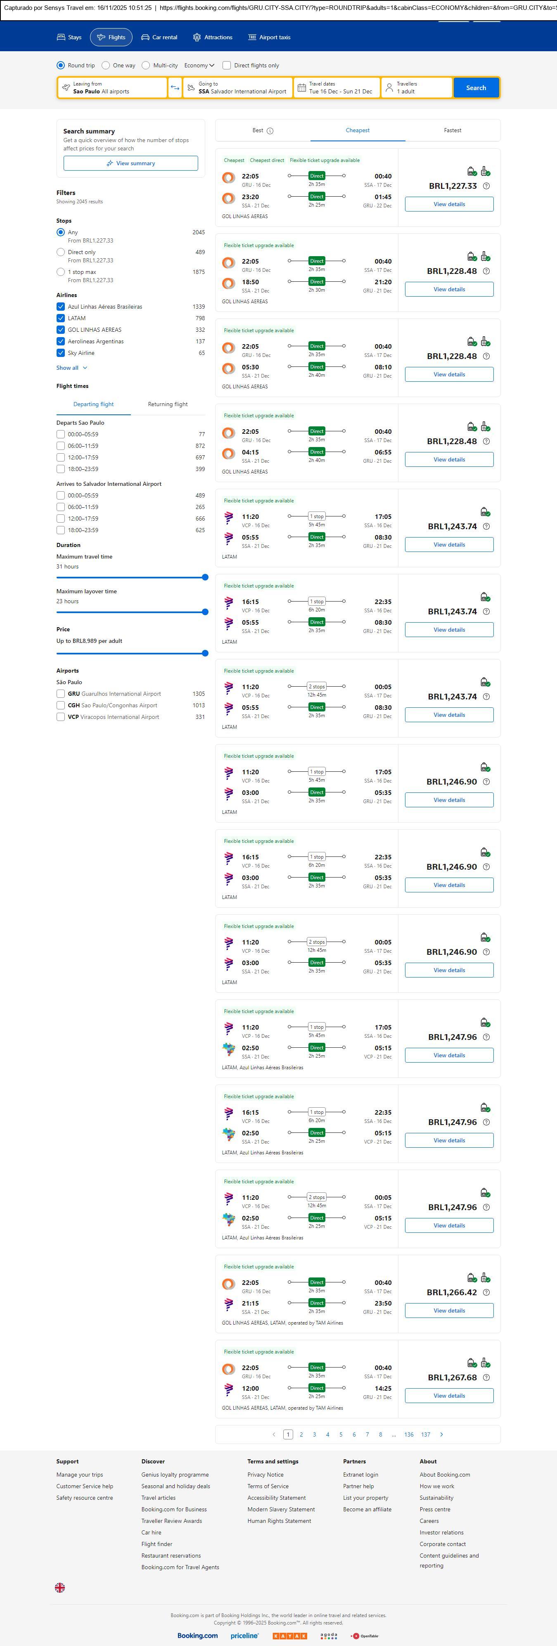The height and width of the screenshot is (1646, 557).
Task: Click the traveller person icon in search bar
Action: click(x=389, y=88)
